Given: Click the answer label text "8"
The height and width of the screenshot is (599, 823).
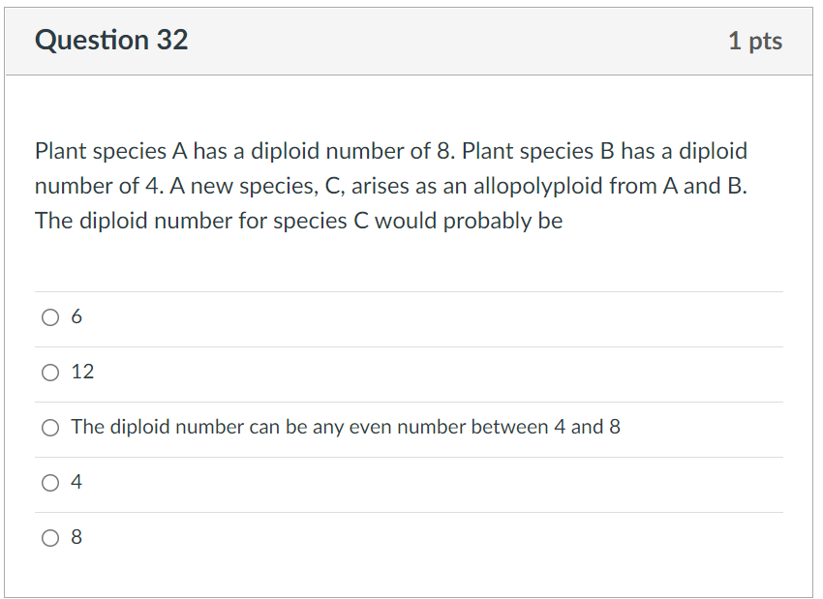Looking at the screenshot, I should 76,536.
